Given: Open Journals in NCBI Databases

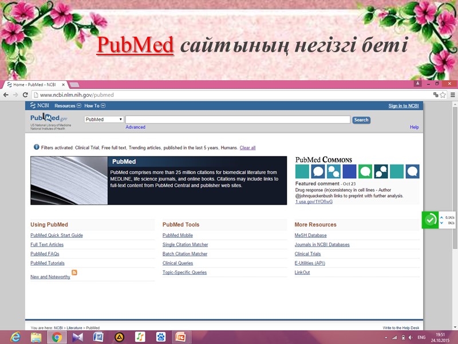Looking at the screenshot, I should pos(322,245).
